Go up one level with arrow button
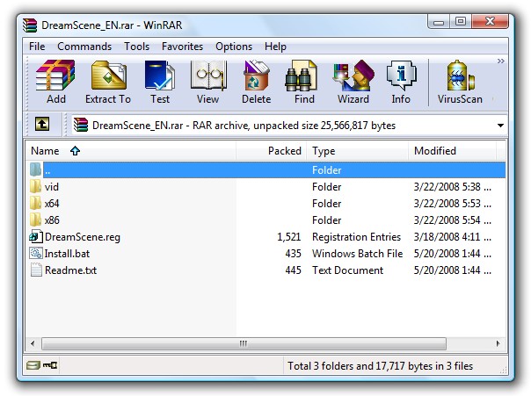Viewport: 531px width, 396px height. coord(42,124)
